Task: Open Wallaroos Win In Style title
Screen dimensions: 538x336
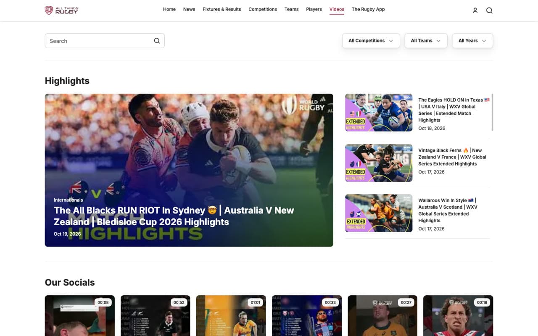Action: 448,210
